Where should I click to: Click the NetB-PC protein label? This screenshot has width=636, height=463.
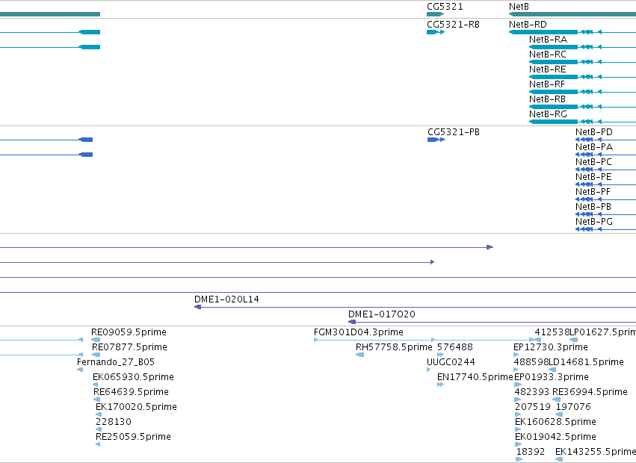click(593, 162)
